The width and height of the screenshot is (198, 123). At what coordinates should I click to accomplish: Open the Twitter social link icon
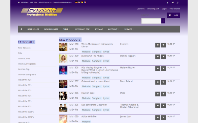173,3
